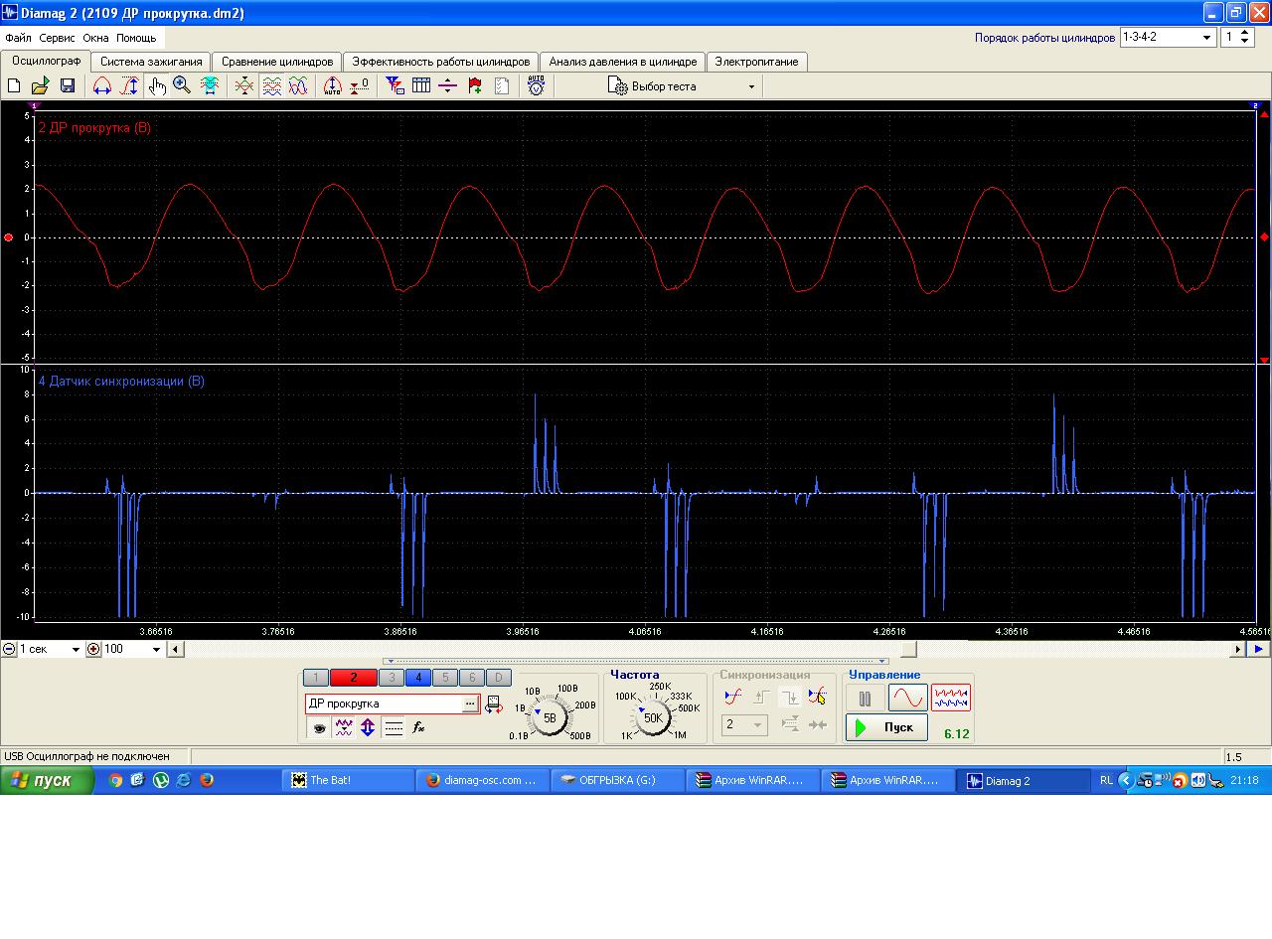This screenshot has width=1272, height=939.
Task: Click the ellipsis button in ДР прокрутка field
Action: coord(470,704)
